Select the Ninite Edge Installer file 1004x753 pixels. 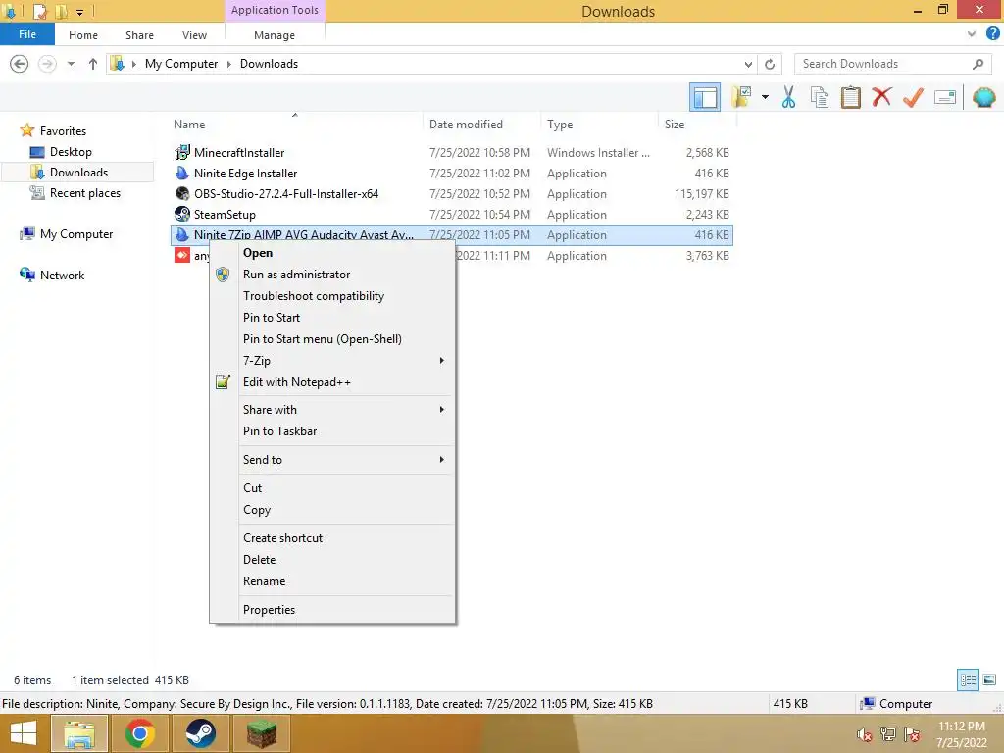(x=245, y=173)
